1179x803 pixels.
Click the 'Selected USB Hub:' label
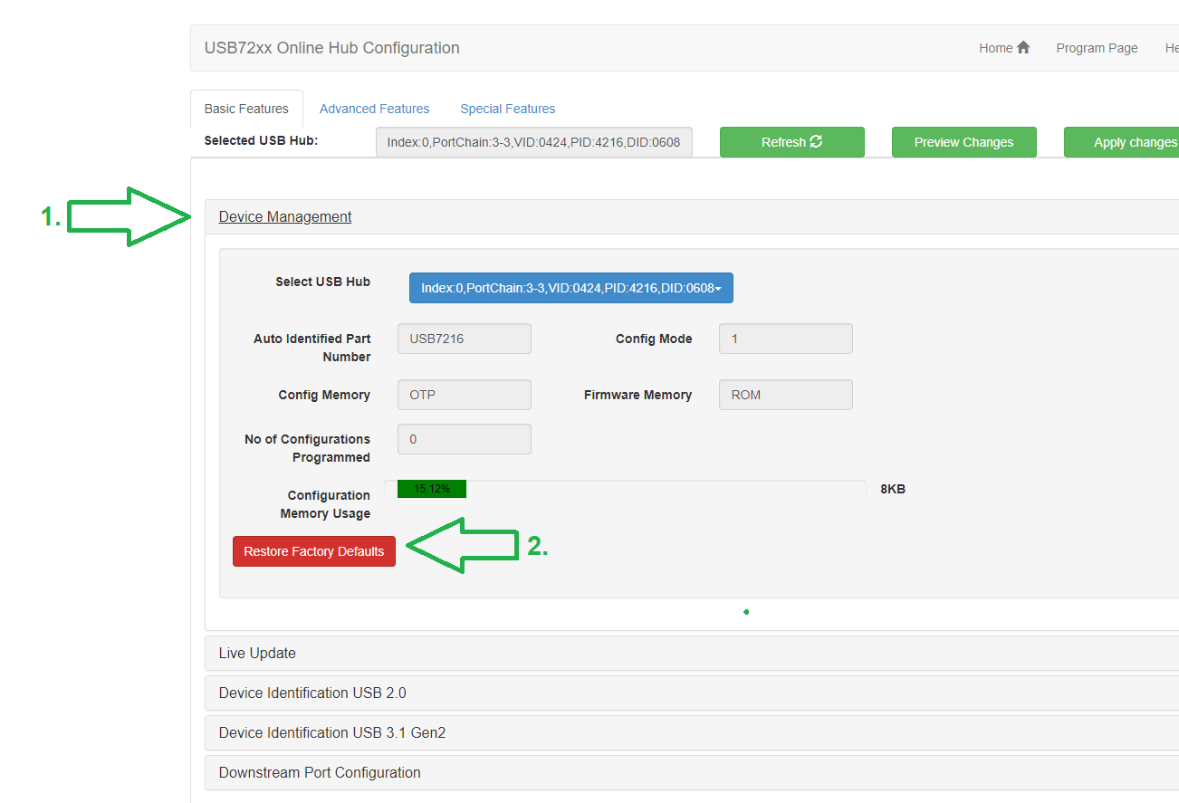262,140
